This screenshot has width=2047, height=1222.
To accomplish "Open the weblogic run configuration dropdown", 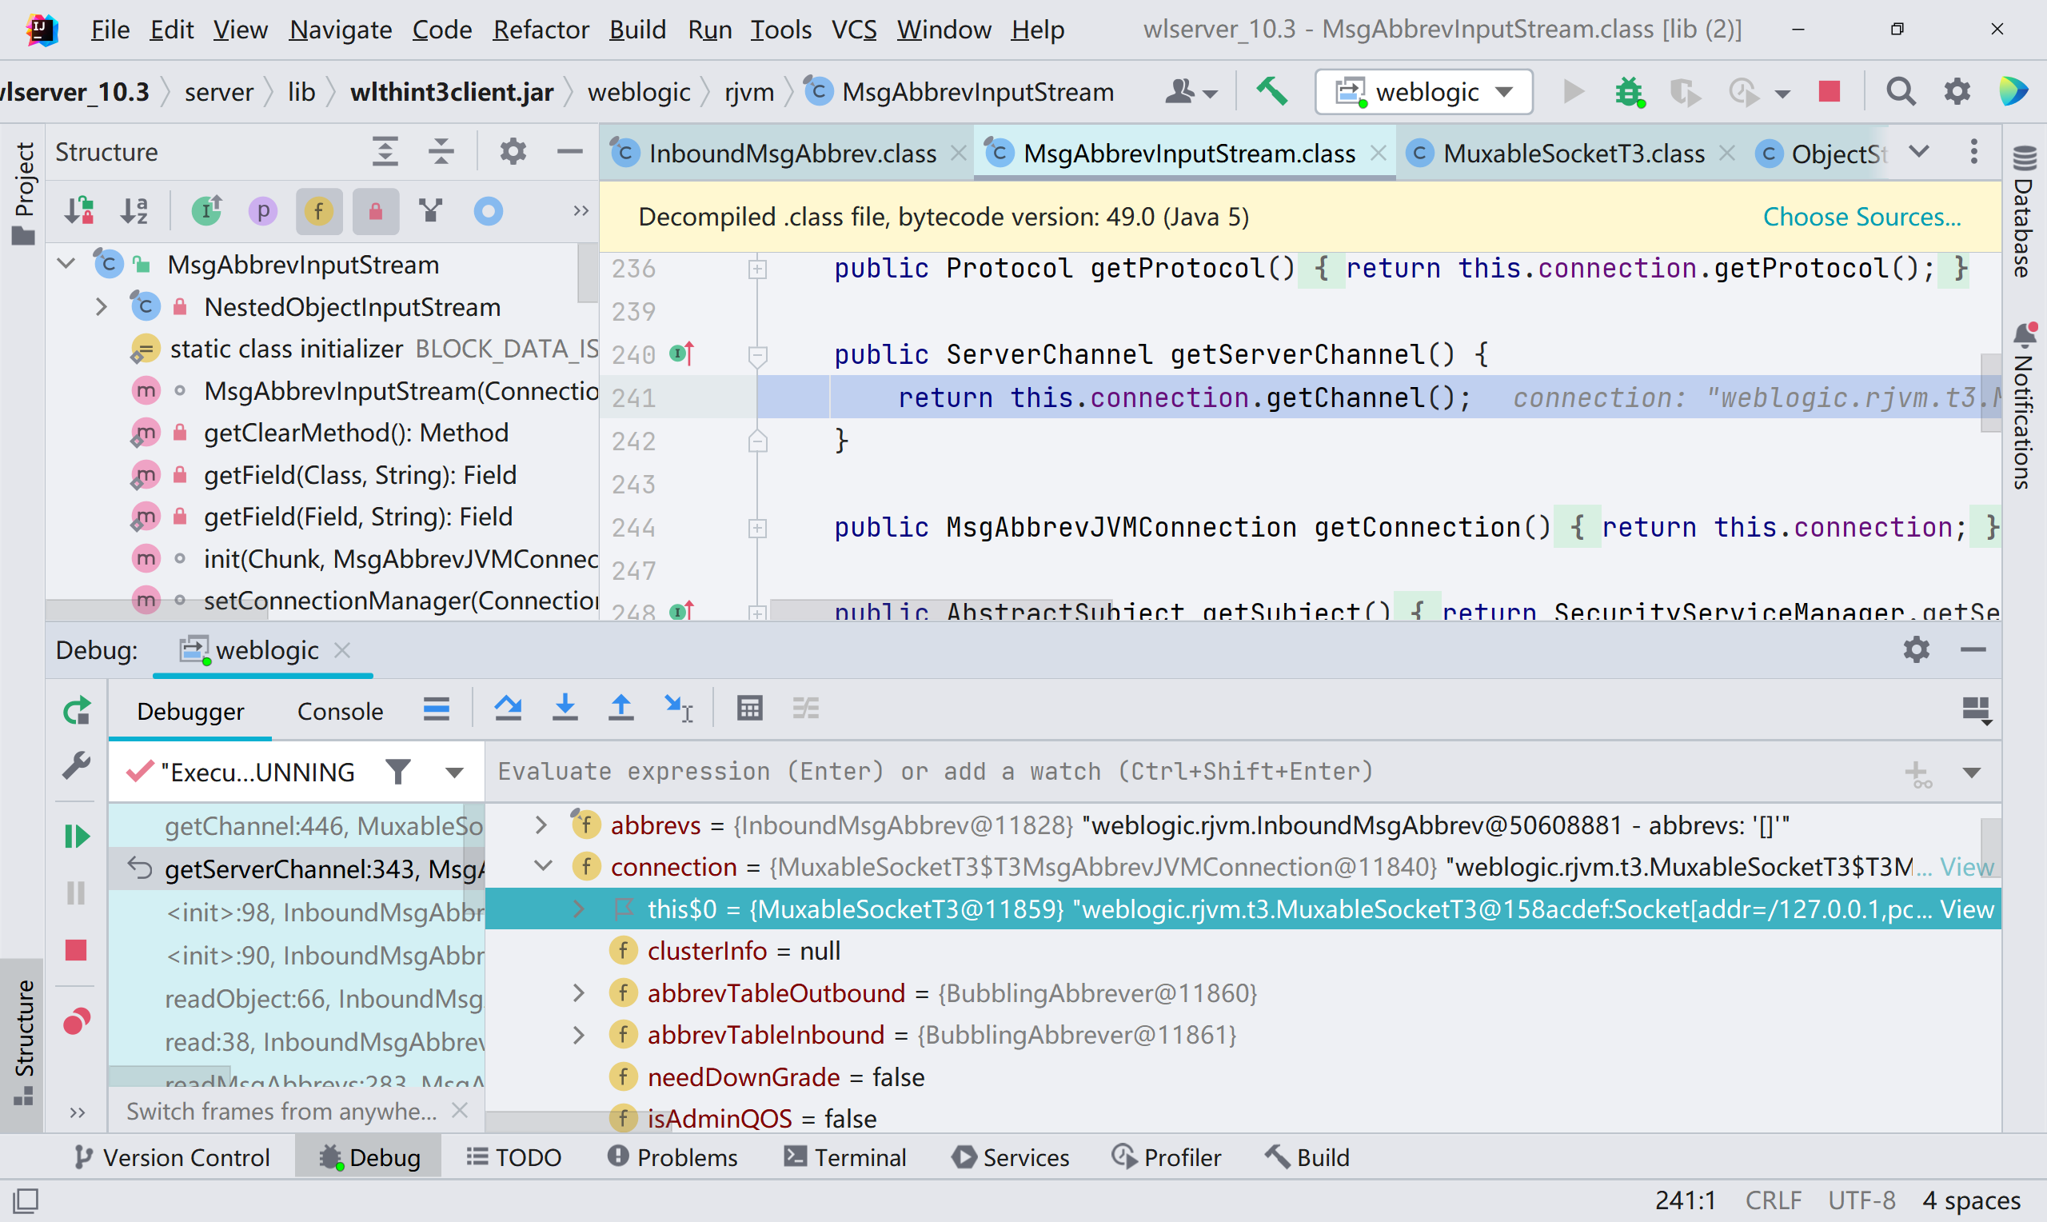I will pyautogui.click(x=1424, y=91).
